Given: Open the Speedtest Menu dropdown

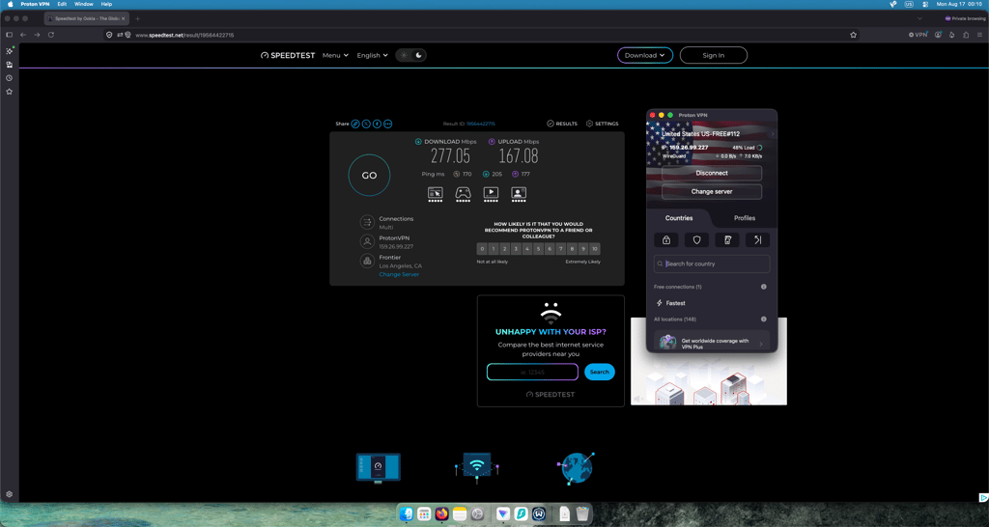Looking at the screenshot, I should pos(335,55).
